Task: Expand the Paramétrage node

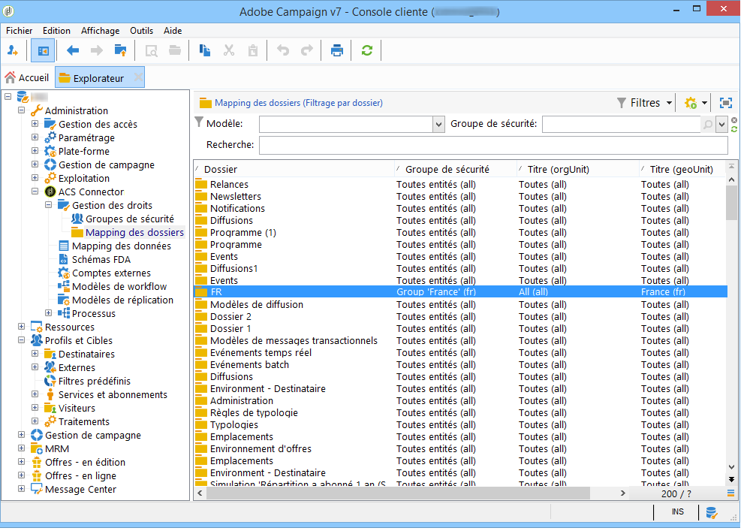Action: coord(35,137)
